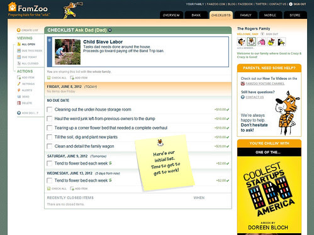Open the Mobile tab
This screenshot has height=235, width=314.
coord(270,15)
